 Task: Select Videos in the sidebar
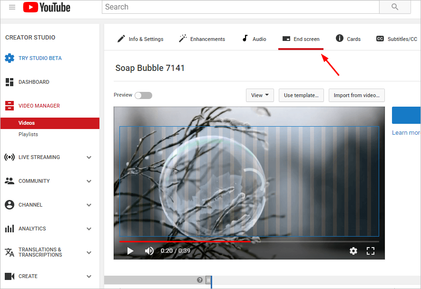tap(50, 123)
